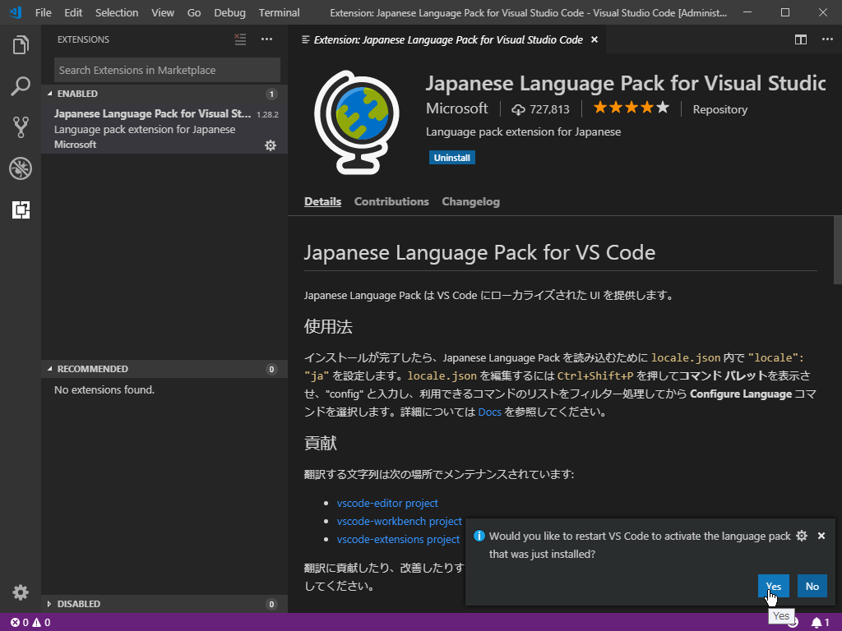Expand the RECOMMENDED extensions section
Viewport: 842px width, 631px height.
[x=89, y=368]
